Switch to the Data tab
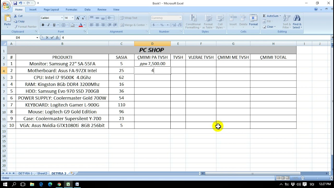Screen dimensions: 334x188 [87, 10]
